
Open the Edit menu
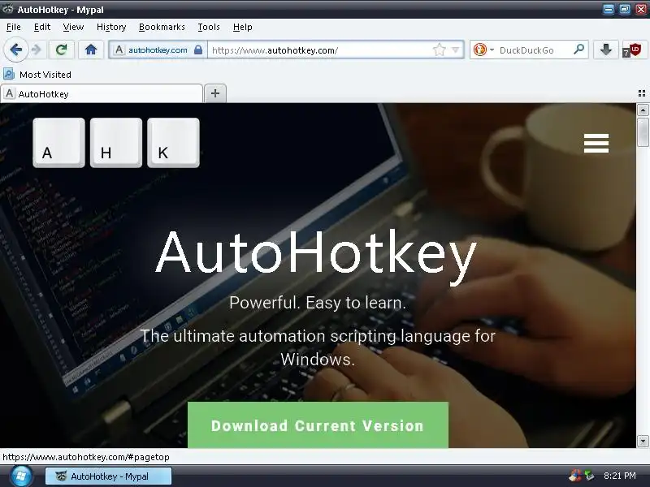pos(42,27)
